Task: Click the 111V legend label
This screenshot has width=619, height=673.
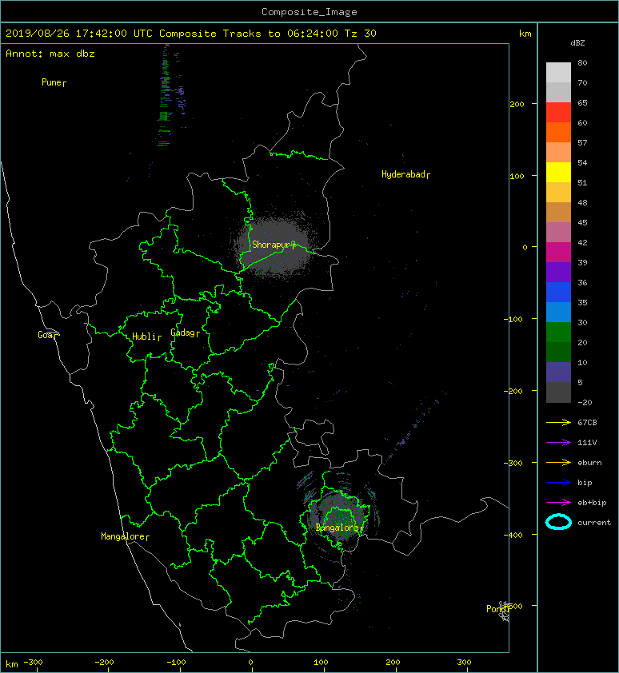Action: pyautogui.click(x=587, y=443)
